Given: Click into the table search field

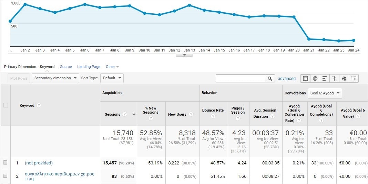Looking at the screenshot, I should point(241,78).
